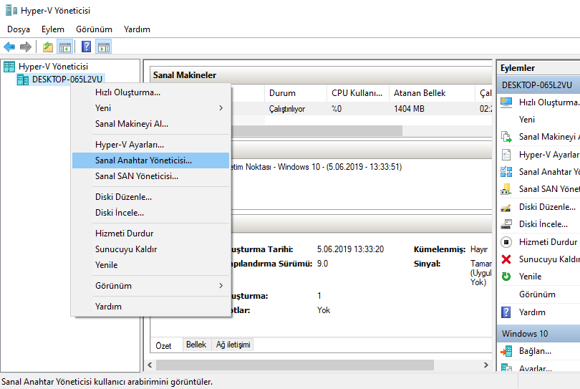Viewport: 580px width, 389px height.
Task: Choose Sanal Makineyi Al... from the context menu
Action: (x=150, y=124)
